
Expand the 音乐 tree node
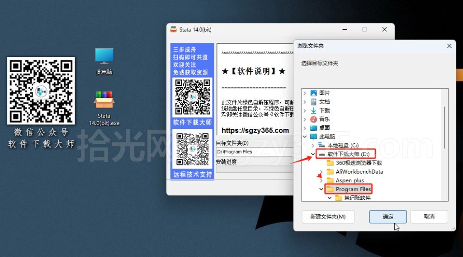pyautogui.click(x=305, y=119)
